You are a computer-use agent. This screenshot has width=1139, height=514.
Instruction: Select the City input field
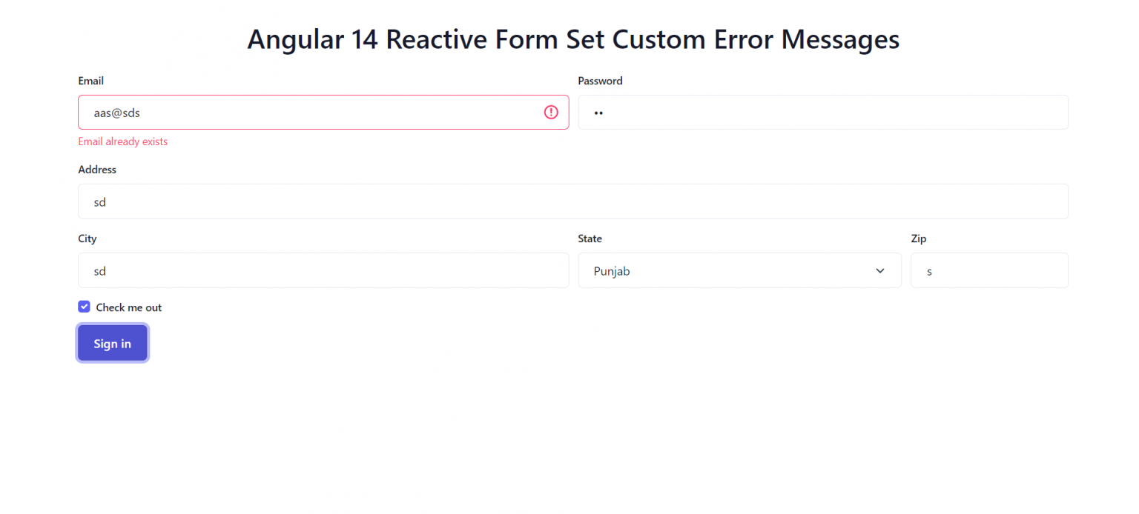[x=297, y=270]
